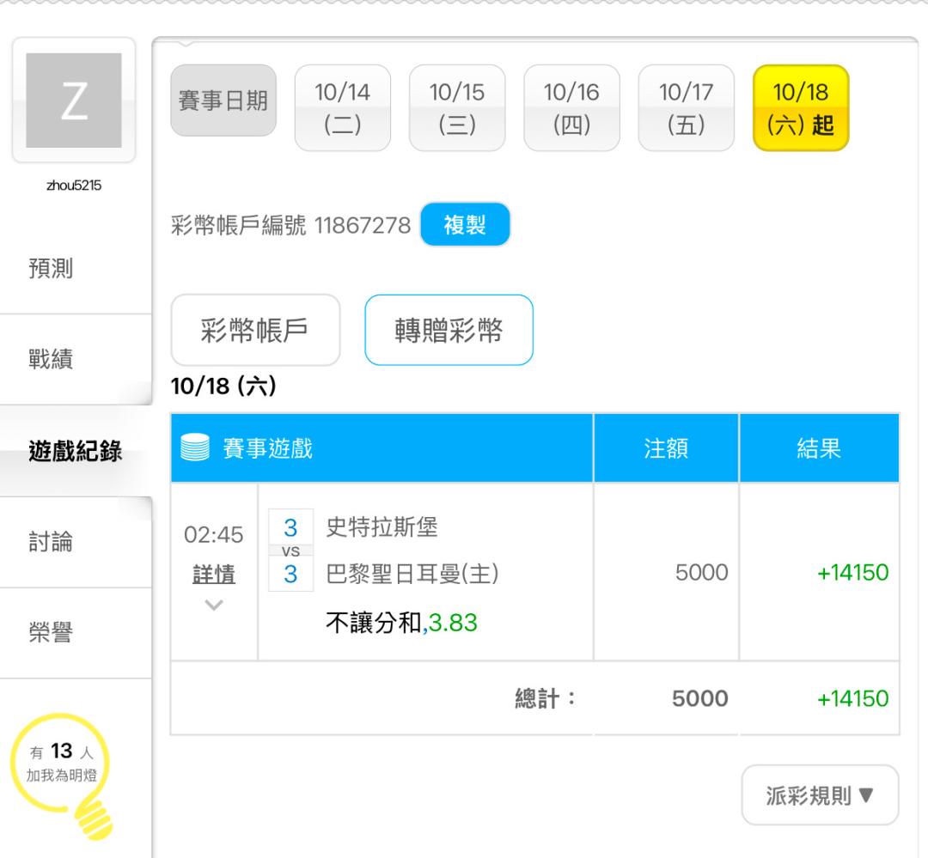Expand the chevron under 詳情
Screen dimensions: 928x858
(x=214, y=606)
